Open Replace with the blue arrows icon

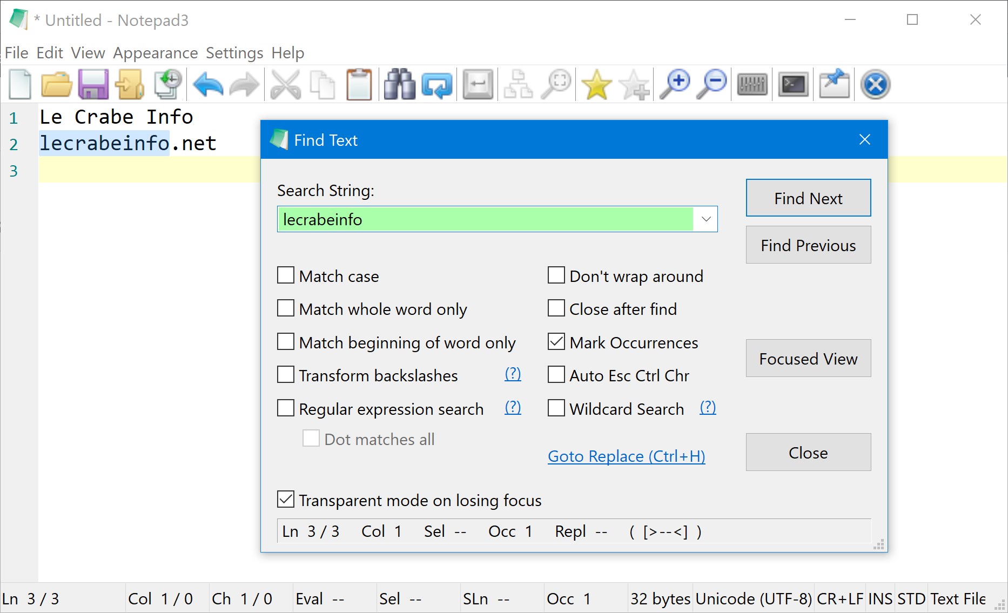pos(436,84)
